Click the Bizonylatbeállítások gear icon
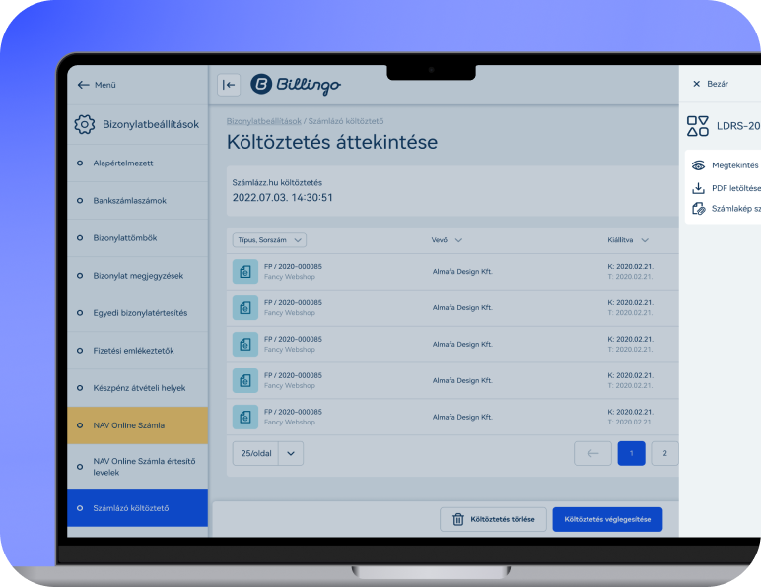761x587 pixels. pyautogui.click(x=85, y=125)
